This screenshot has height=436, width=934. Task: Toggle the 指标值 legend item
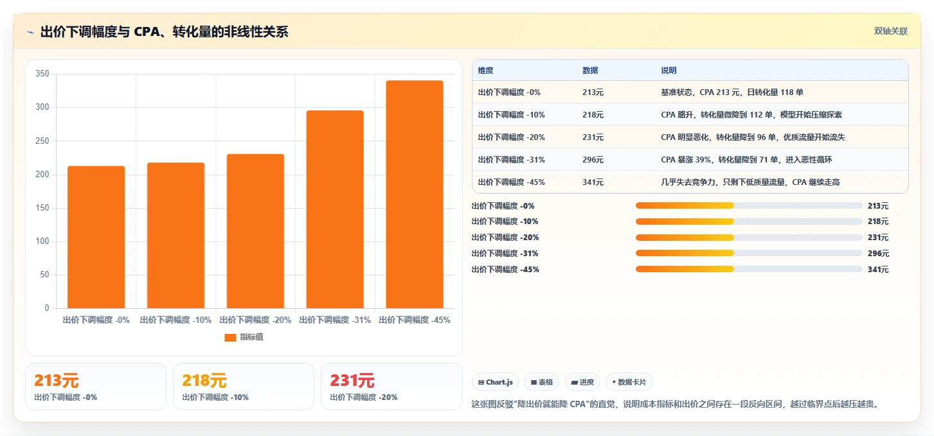pyautogui.click(x=244, y=337)
